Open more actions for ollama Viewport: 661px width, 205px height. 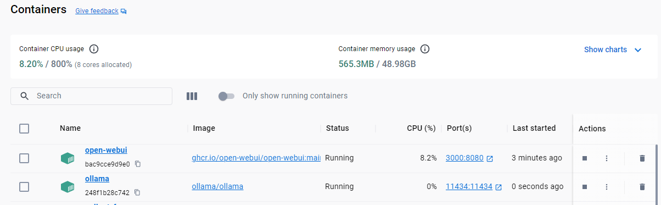607,187
